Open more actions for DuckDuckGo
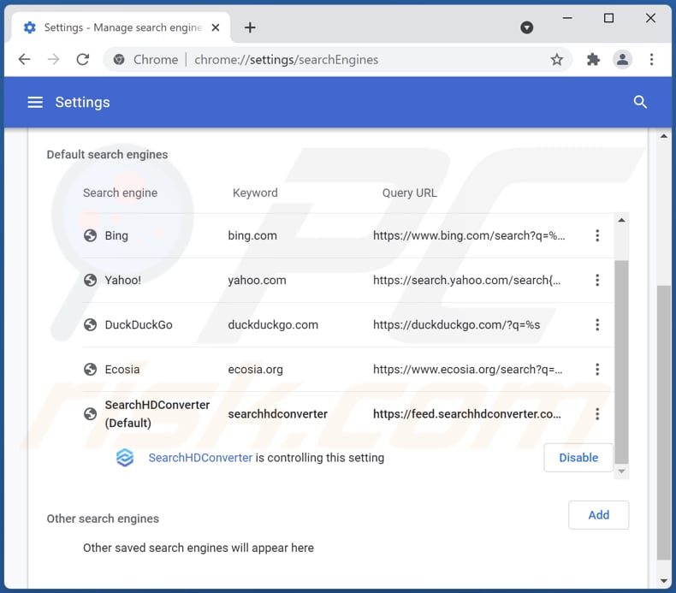 [597, 325]
